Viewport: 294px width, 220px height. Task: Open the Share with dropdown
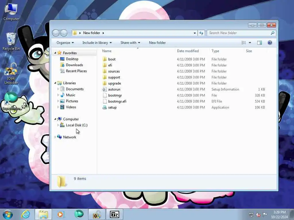(130, 43)
